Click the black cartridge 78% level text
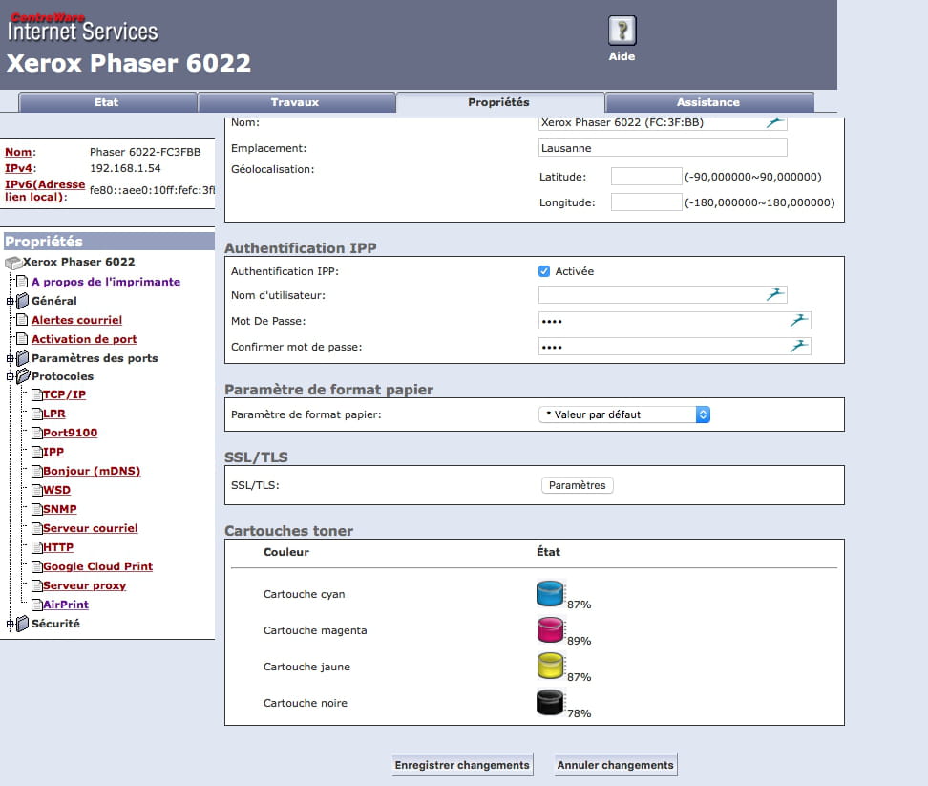This screenshot has height=786, width=928. click(579, 713)
